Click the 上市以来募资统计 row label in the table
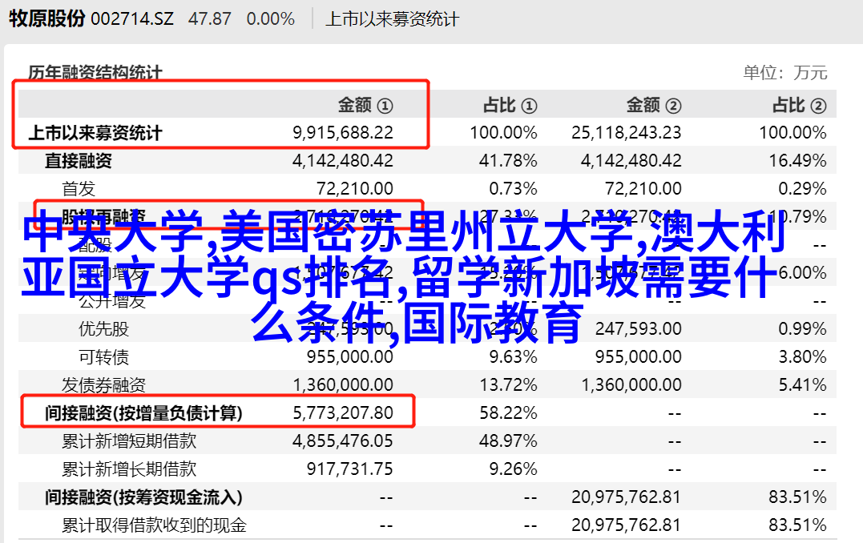 point(95,133)
